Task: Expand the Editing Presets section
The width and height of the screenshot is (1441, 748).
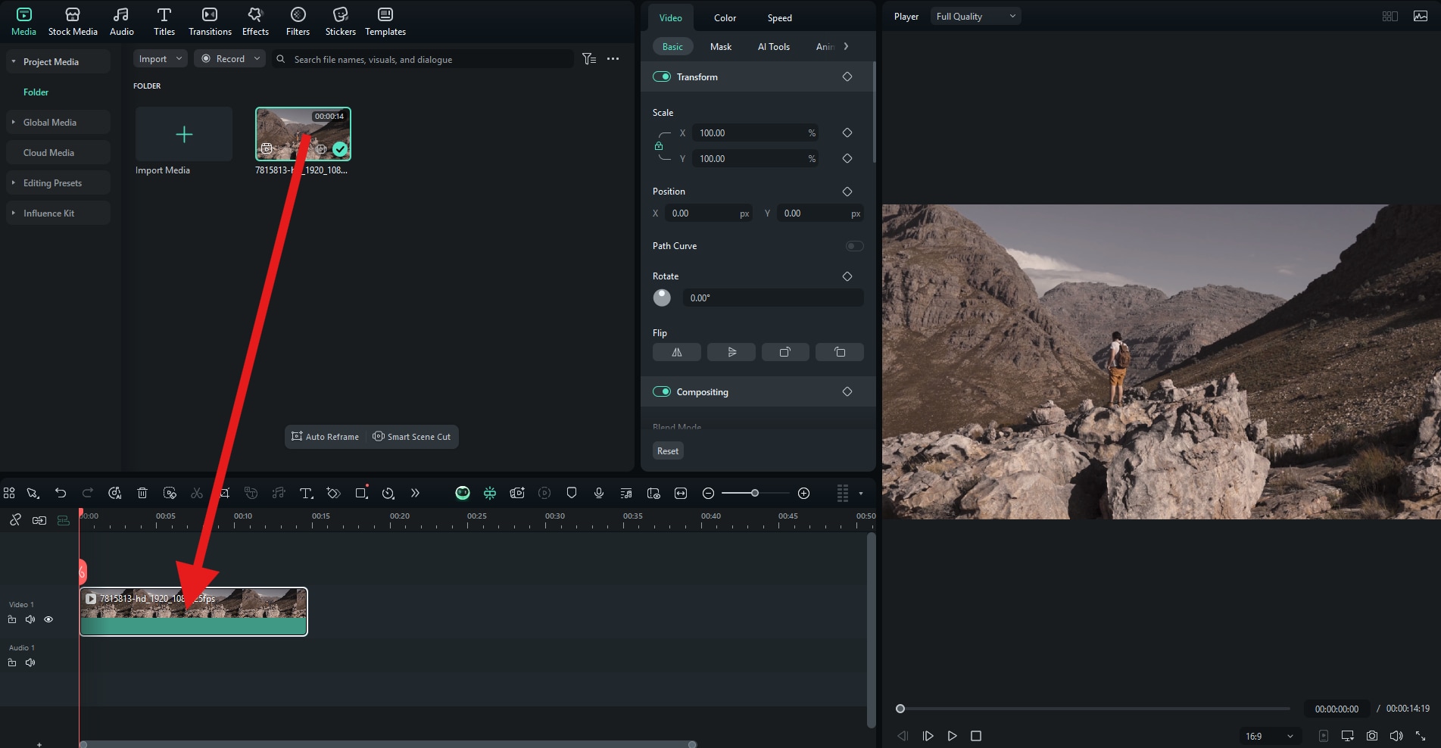Action: pyautogui.click(x=14, y=183)
